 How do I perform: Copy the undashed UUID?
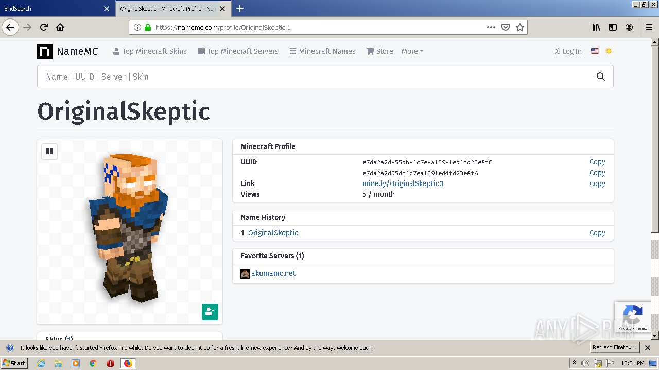[597, 173]
